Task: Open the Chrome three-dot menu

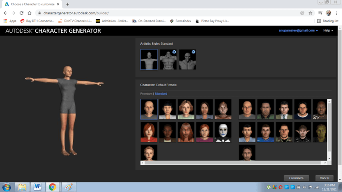Action: pos(336,13)
